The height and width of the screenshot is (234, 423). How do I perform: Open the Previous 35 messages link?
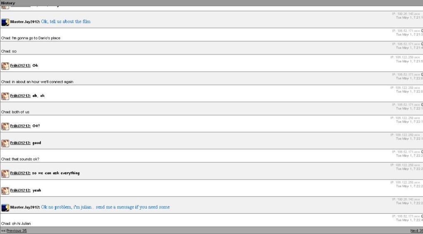[16, 231]
